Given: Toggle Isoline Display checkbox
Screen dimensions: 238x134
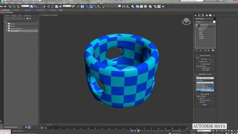Looking at the screenshot, I should [200, 64].
